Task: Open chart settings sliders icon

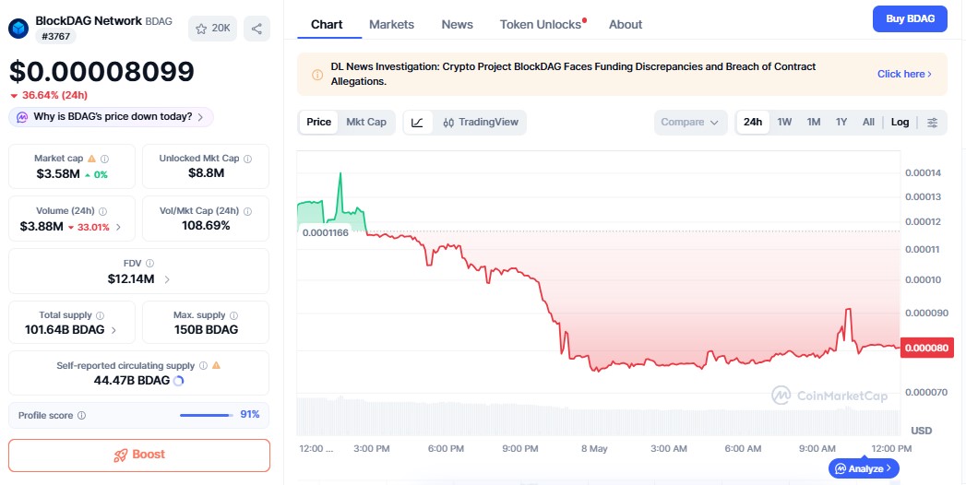Action: tap(933, 122)
